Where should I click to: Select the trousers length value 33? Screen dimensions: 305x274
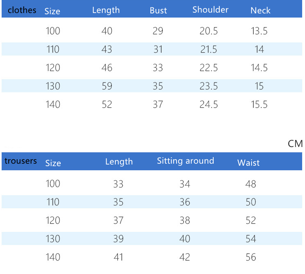coord(118,184)
